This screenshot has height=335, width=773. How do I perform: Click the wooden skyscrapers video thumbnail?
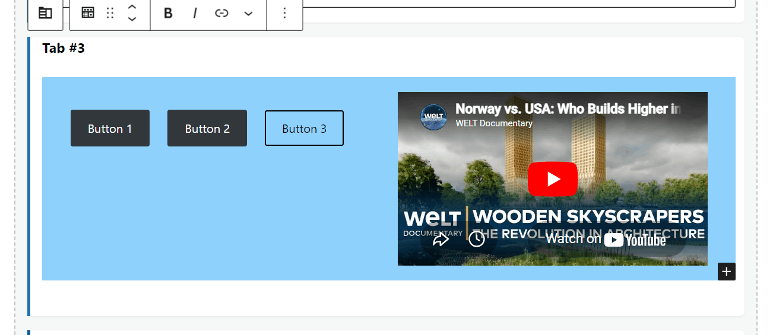[x=553, y=178]
